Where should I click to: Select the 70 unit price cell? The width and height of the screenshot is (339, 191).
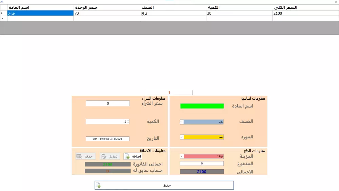106,13
